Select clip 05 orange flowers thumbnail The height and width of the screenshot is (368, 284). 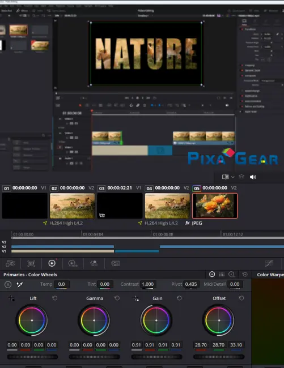pos(215,206)
